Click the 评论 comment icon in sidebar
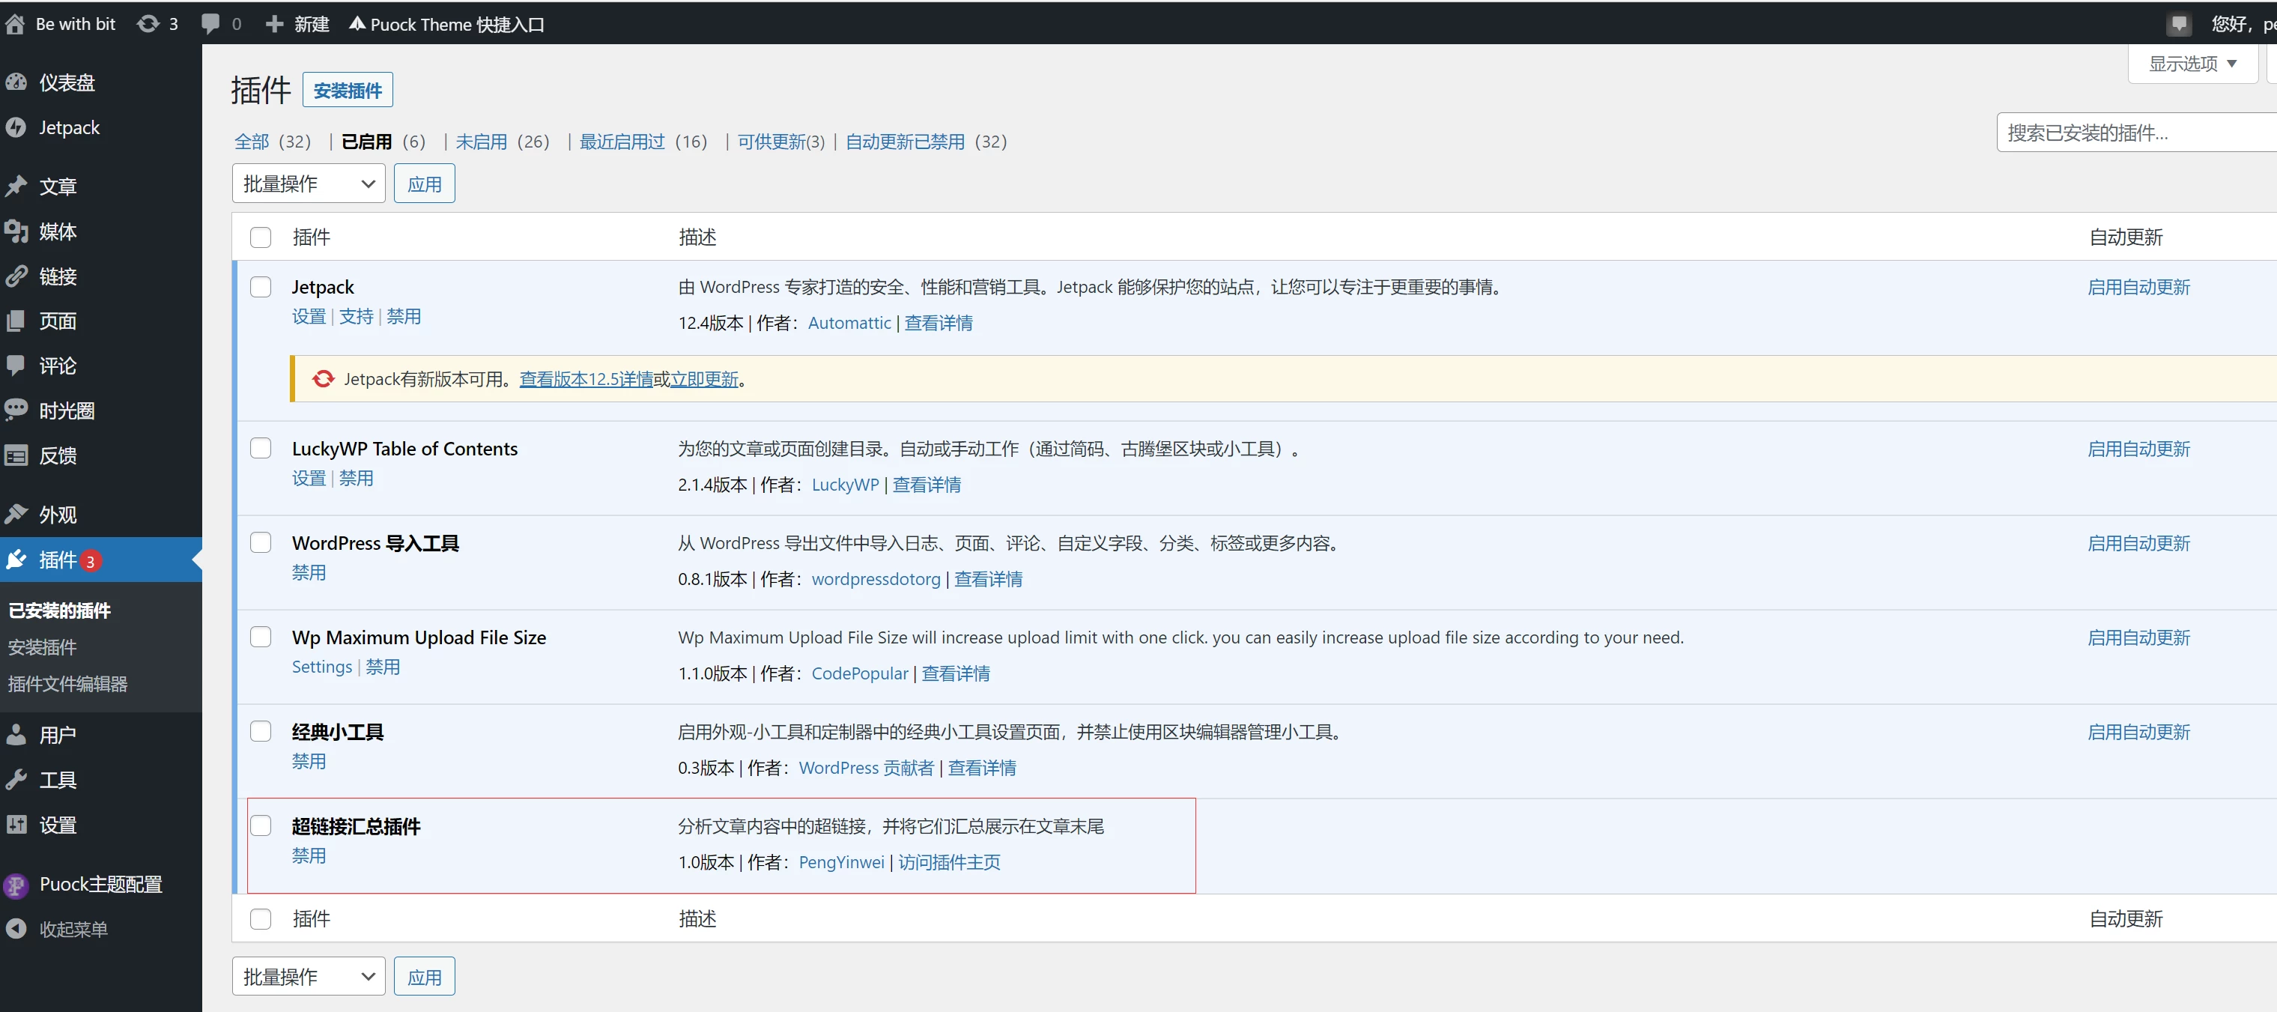The height and width of the screenshot is (1012, 2277). tap(16, 365)
